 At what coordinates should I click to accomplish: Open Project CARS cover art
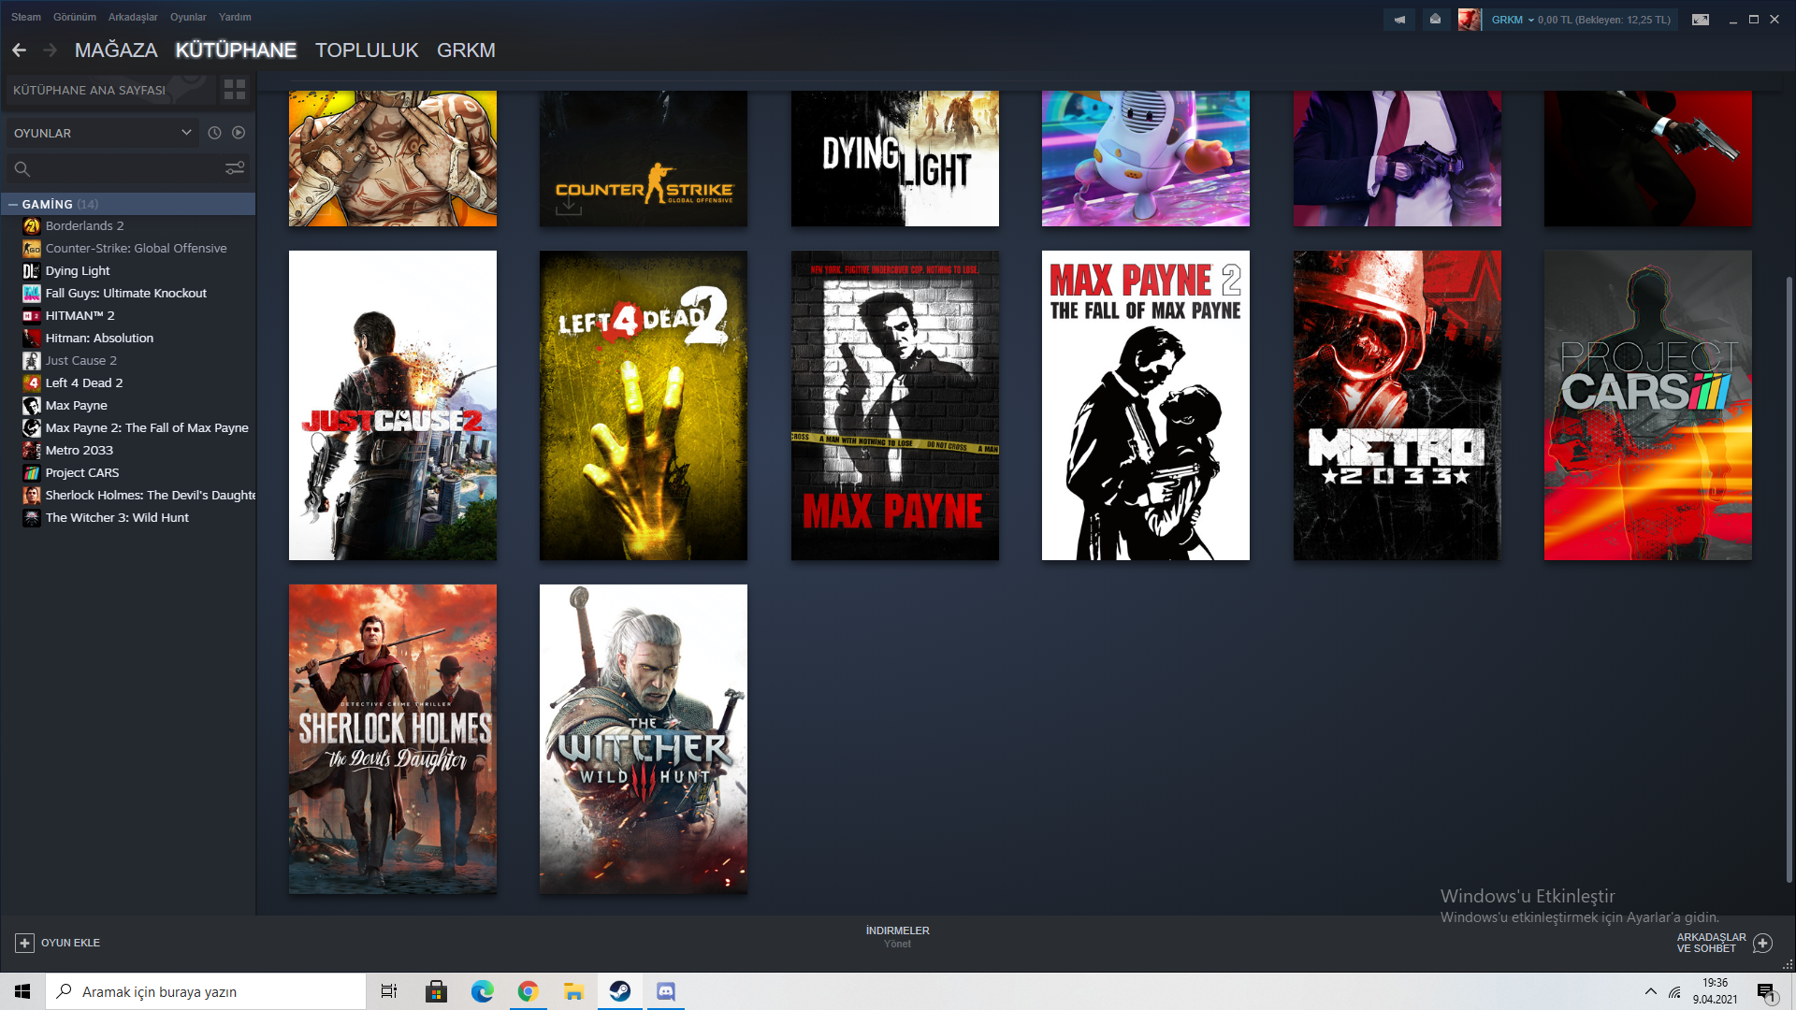pyautogui.click(x=1648, y=405)
